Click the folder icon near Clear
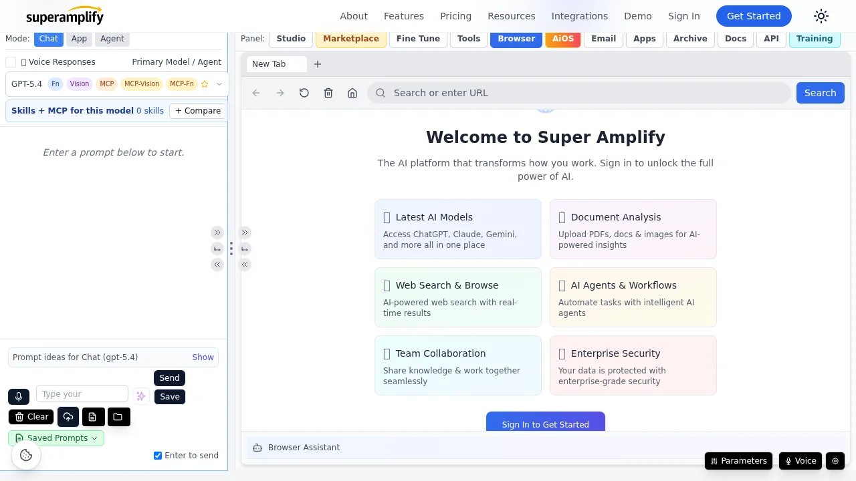Screen dimensions: 856x481 [x=118, y=417]
